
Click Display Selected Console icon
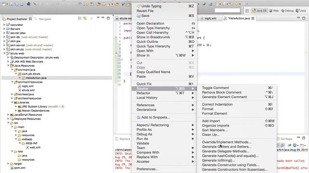295,145
